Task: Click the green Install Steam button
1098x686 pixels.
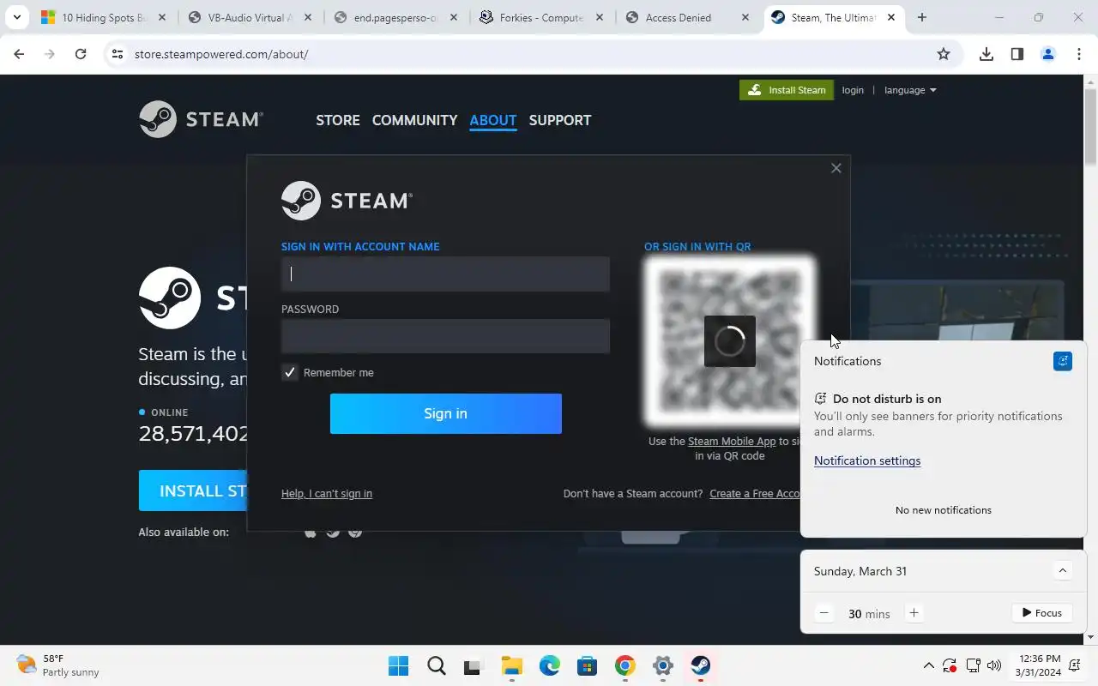Action: point(787,90)
